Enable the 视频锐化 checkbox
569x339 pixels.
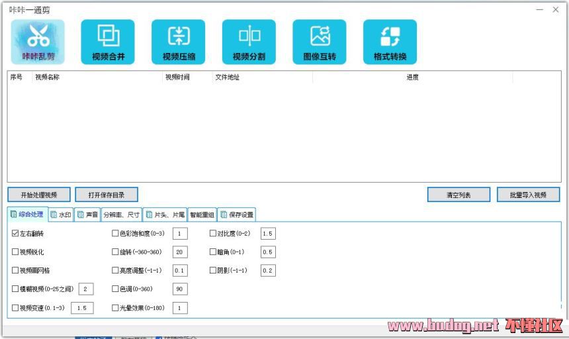(x=16, y=252)
